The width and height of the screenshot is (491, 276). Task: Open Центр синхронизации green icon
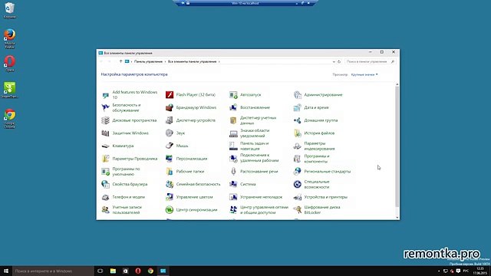[x=170, y=209]
